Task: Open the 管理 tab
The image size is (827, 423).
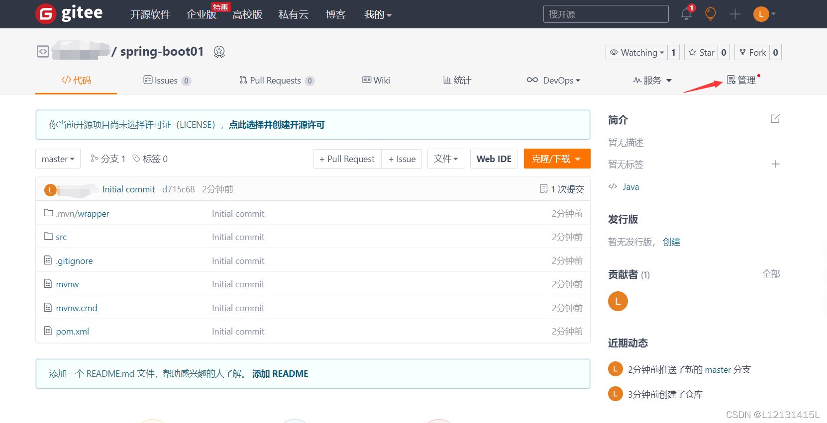Action: pyautogui.click(x=741, y=80)
